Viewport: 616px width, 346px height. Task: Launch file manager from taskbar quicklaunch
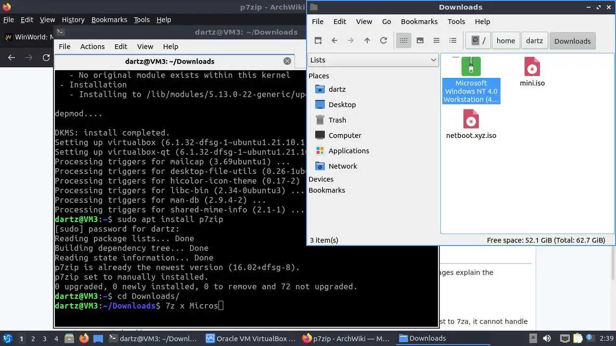pyautogui.click(x=70, y=339)
